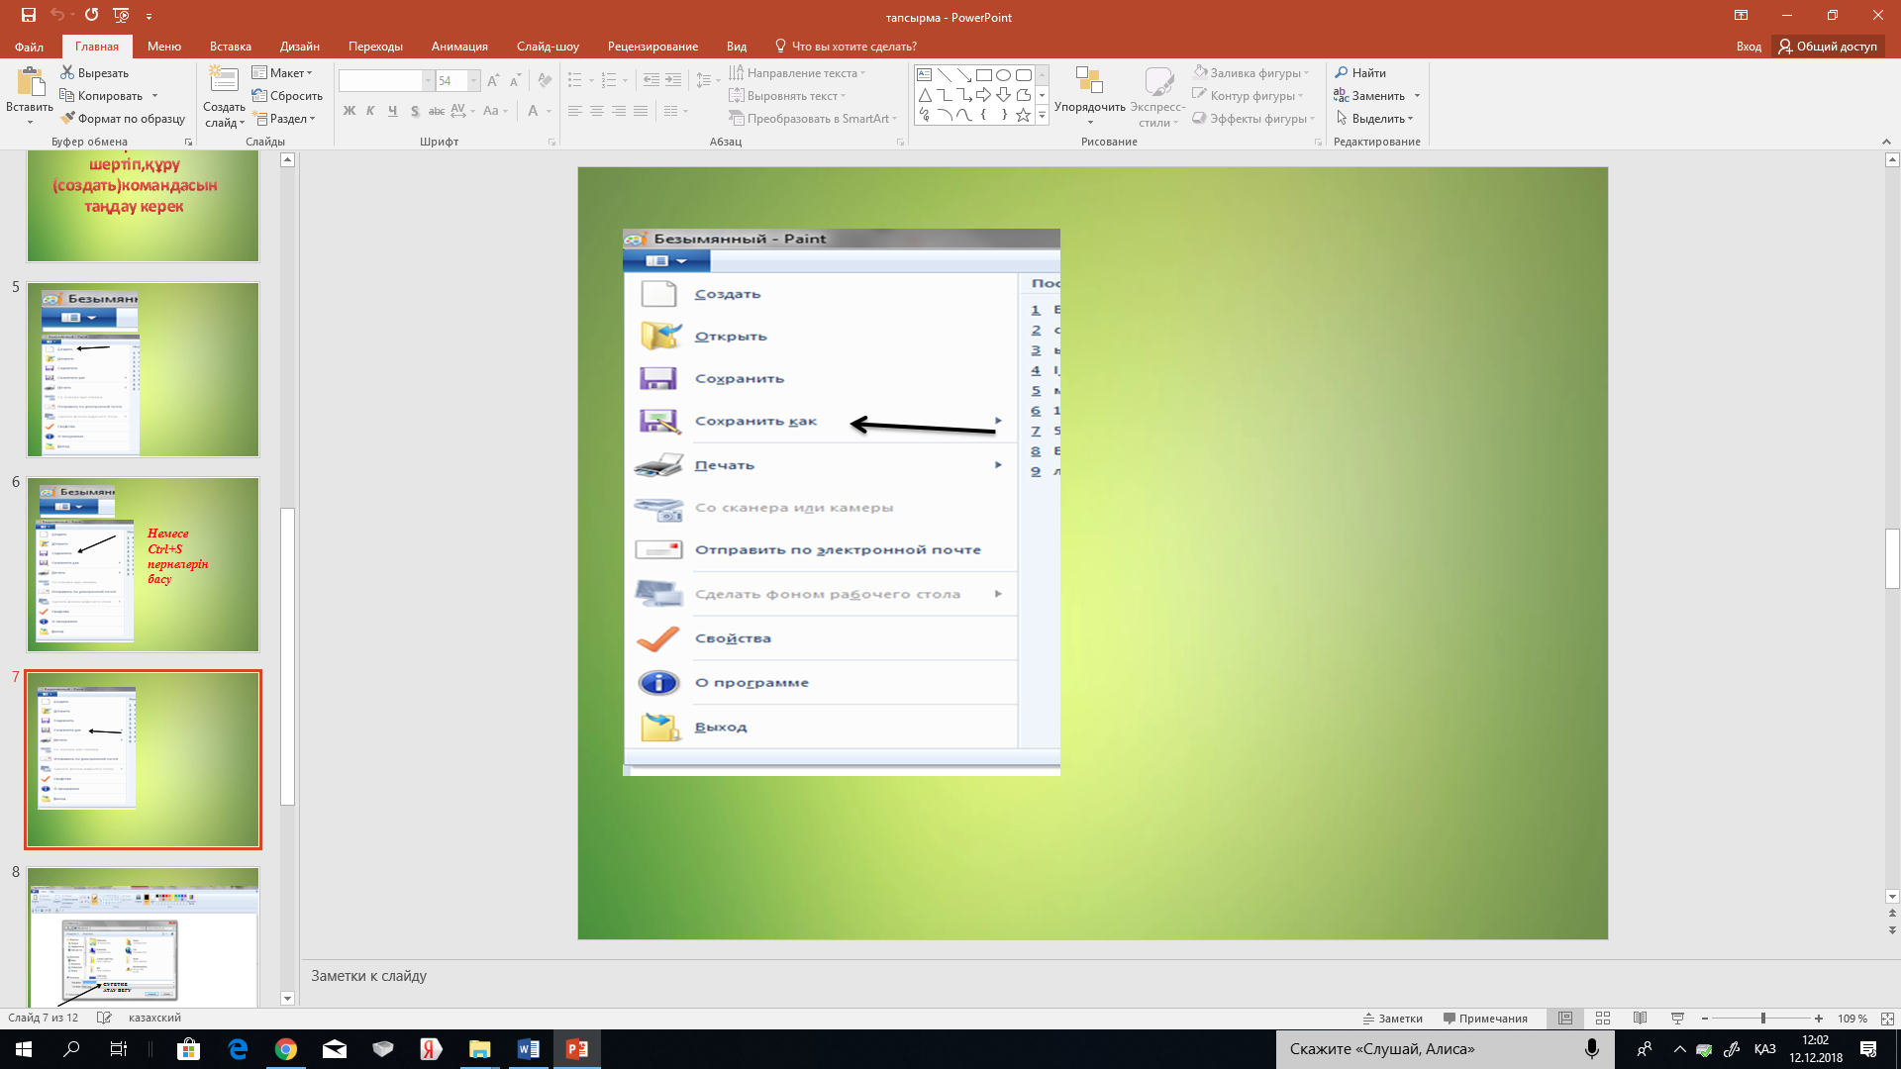
Task: Open the Animation (Анимация) ribbon tab
Action: [x=459, y=47]
